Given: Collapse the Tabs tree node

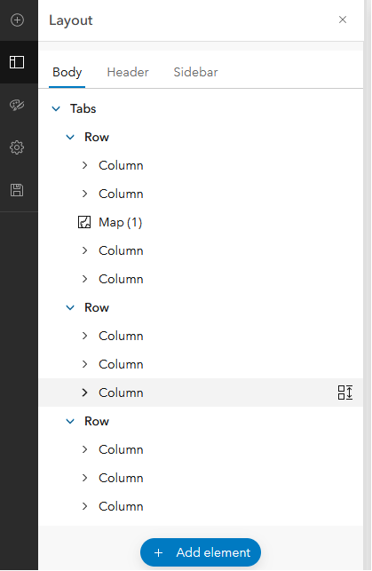Looking at the screenshot, I should point(56,108).
